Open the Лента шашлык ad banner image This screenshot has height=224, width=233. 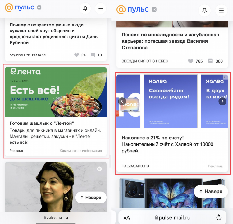(x=56, y=92)
